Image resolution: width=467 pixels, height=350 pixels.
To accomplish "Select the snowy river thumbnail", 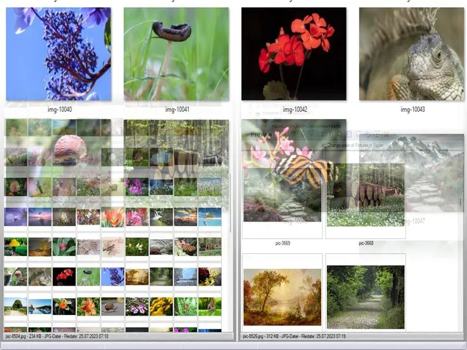I will coord(185,277).
